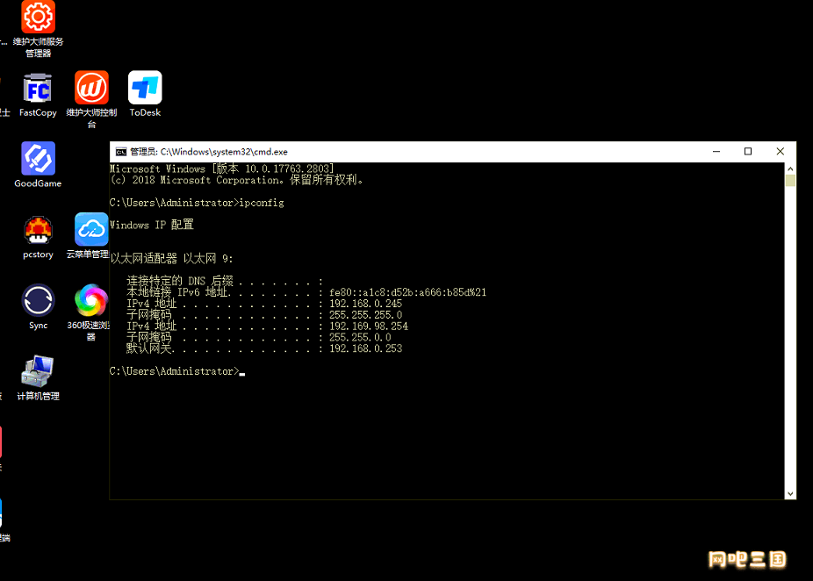Viewport: 813px width, 581px height.
Task: Close the administrator cmd.exe window
Action: [780, 151]
